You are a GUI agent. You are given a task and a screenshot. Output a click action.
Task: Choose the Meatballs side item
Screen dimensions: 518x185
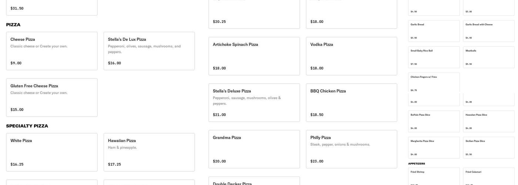[489, 57]
